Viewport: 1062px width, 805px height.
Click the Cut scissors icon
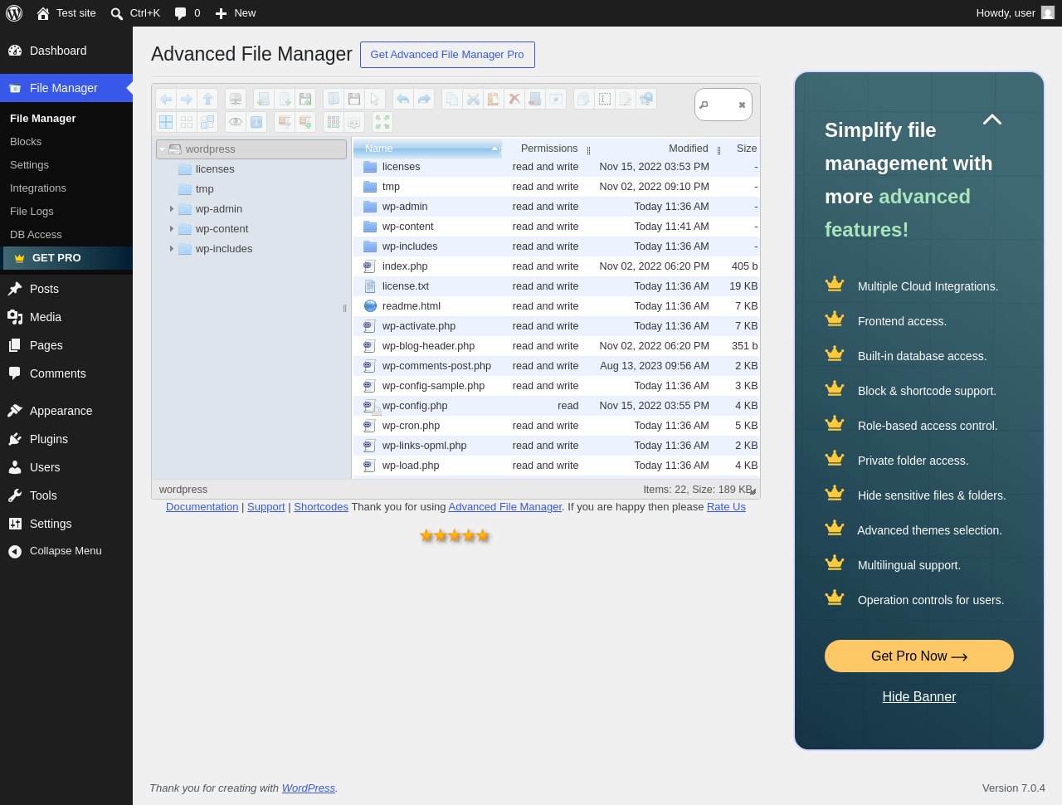coord(473,99)
